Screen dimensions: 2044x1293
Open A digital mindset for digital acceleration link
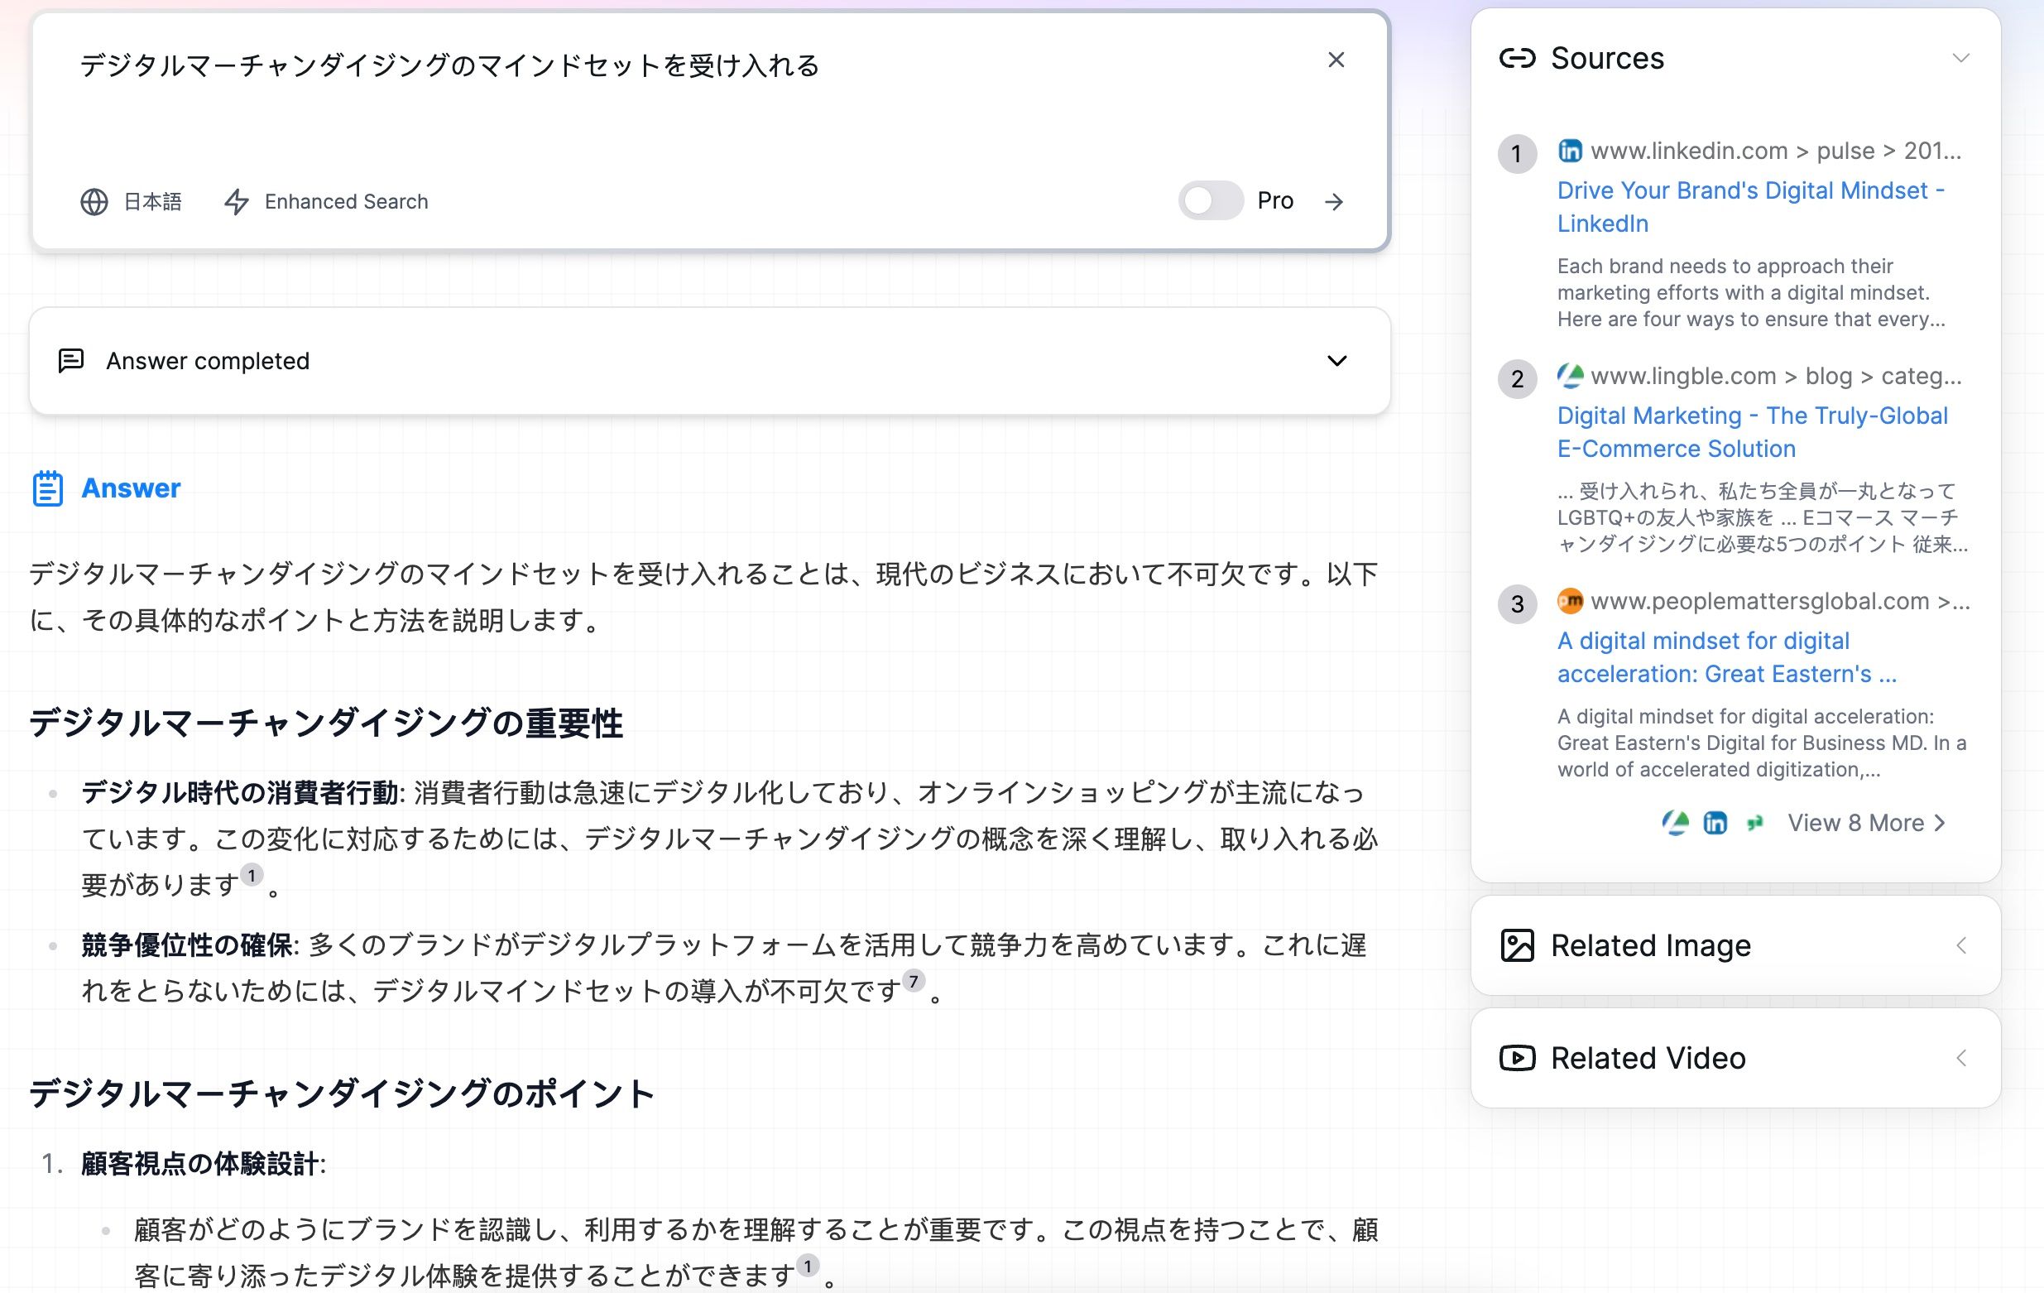coord(1726,657)
